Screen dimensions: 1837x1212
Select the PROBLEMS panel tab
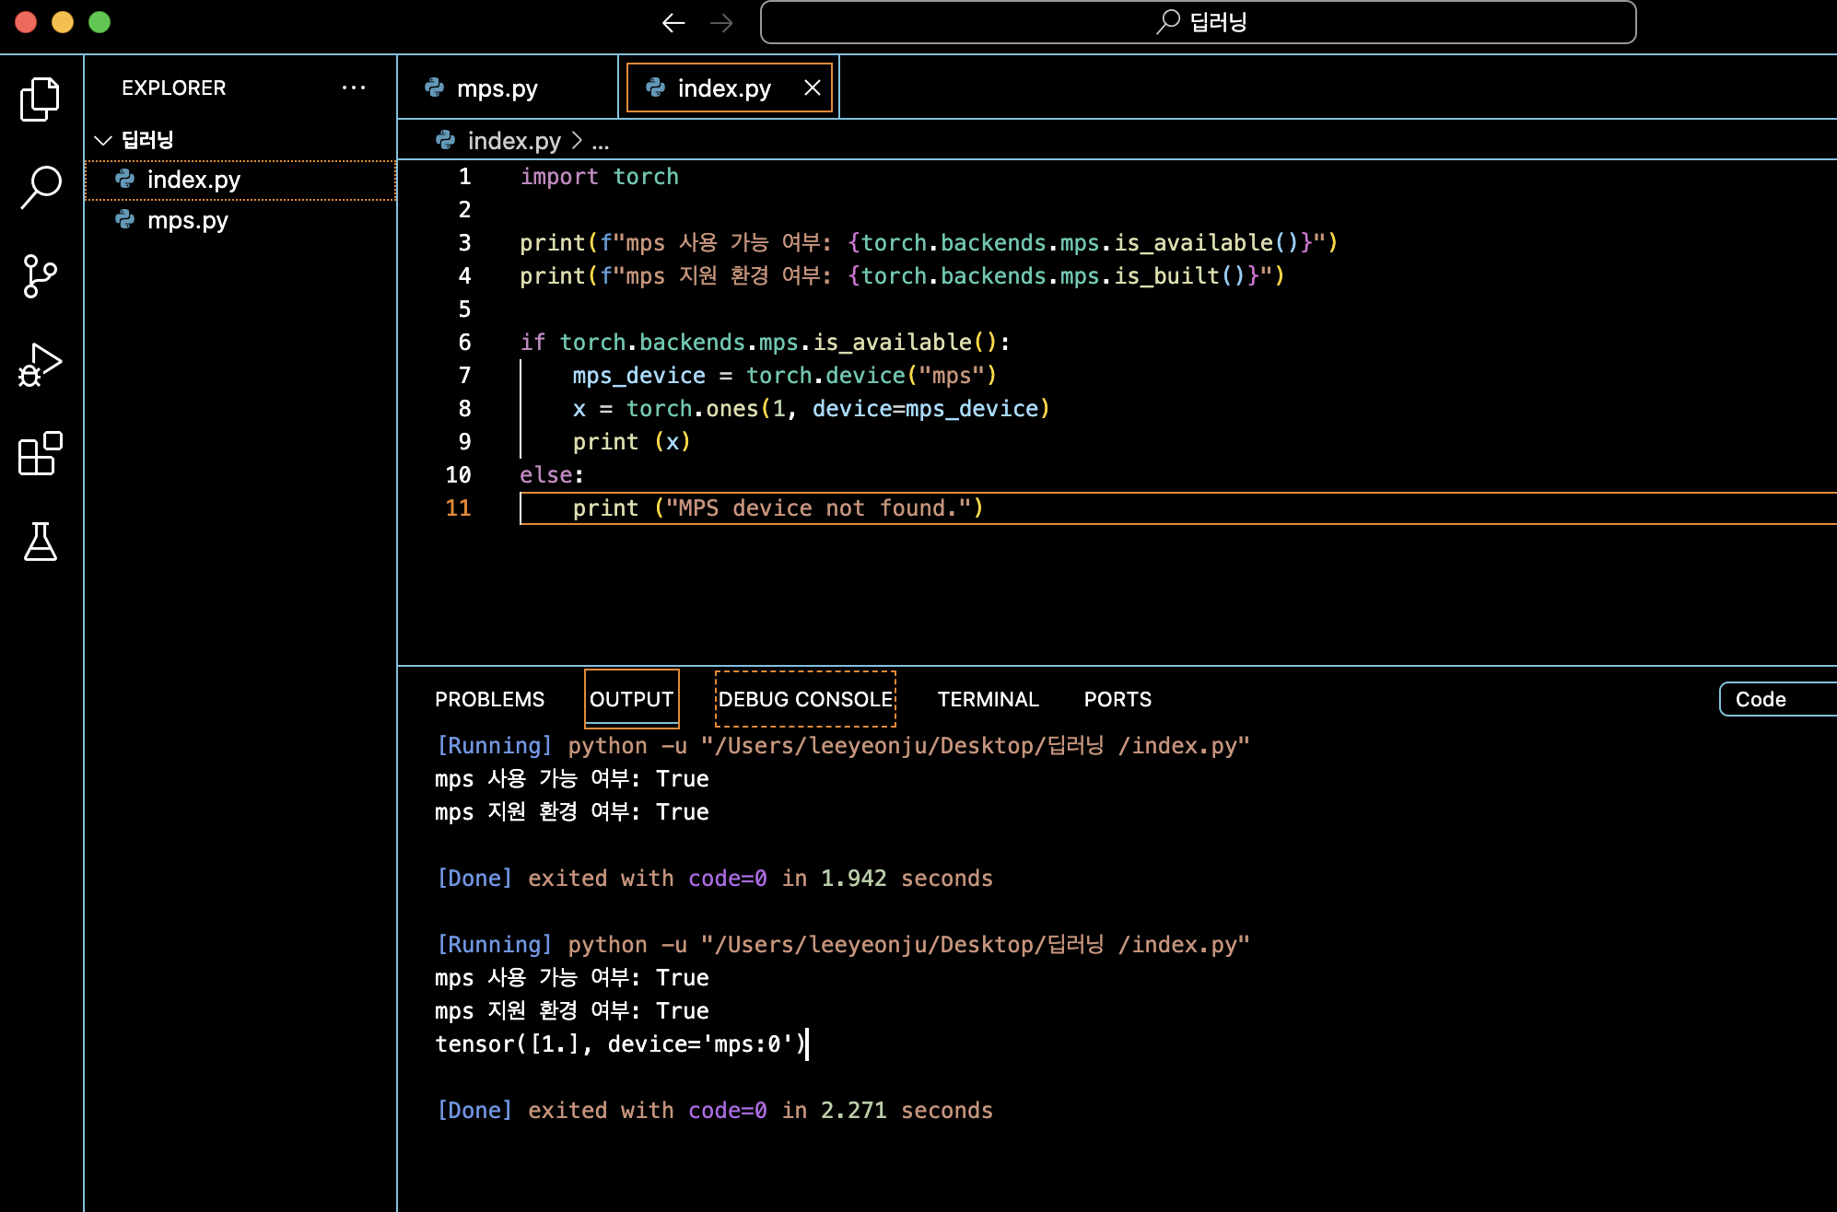pyautogui.click(x=489, y=699)
